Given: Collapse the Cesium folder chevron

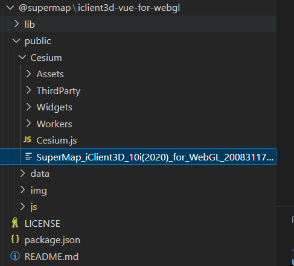Looking at the screenshot, I should click(22, 57).
